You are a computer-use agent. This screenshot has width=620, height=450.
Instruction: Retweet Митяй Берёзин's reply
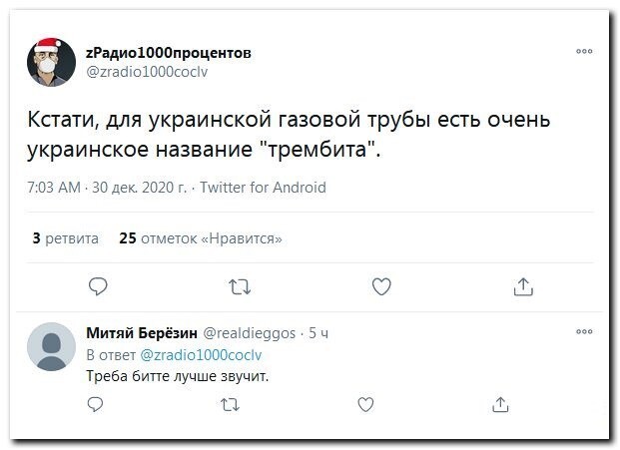[x=230, y=405]
